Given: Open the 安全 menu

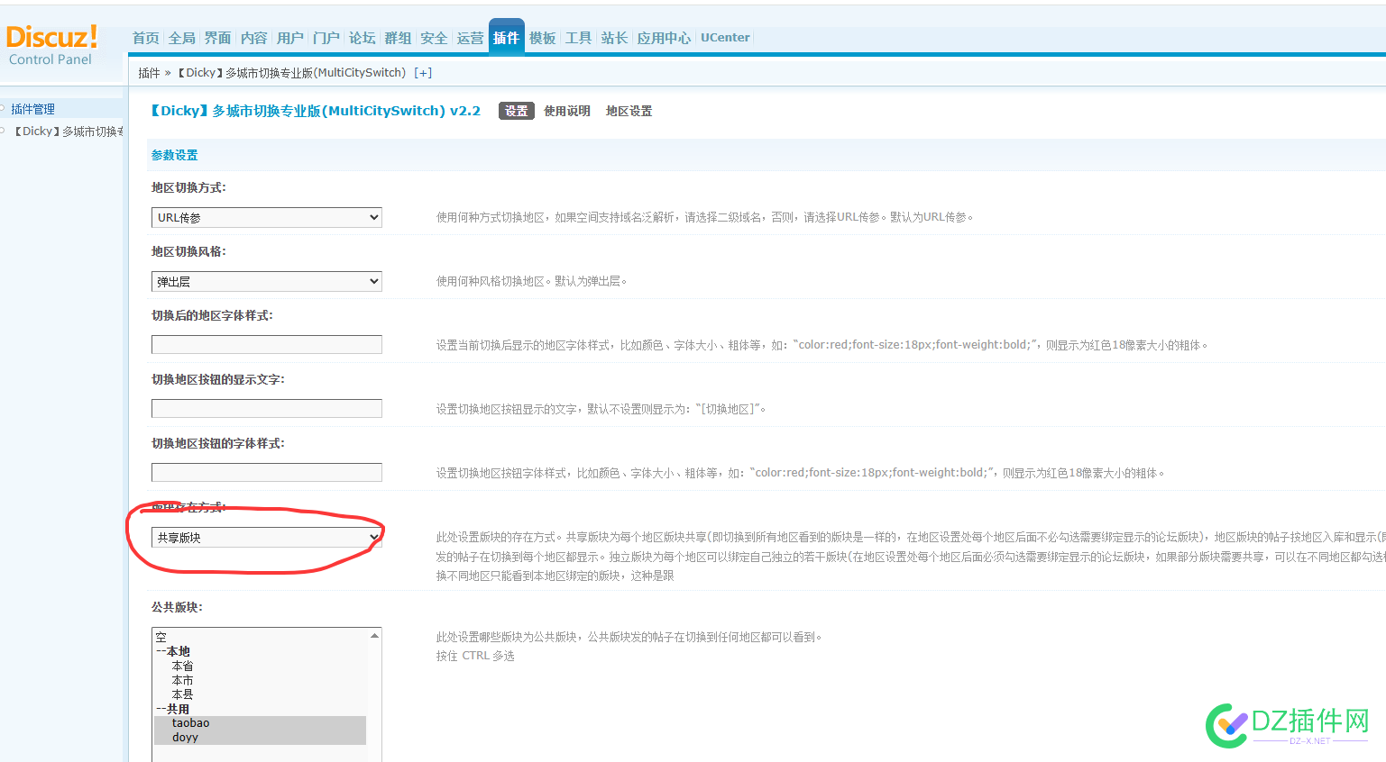Looking at the screenshot, I should (x=434, y=38).
